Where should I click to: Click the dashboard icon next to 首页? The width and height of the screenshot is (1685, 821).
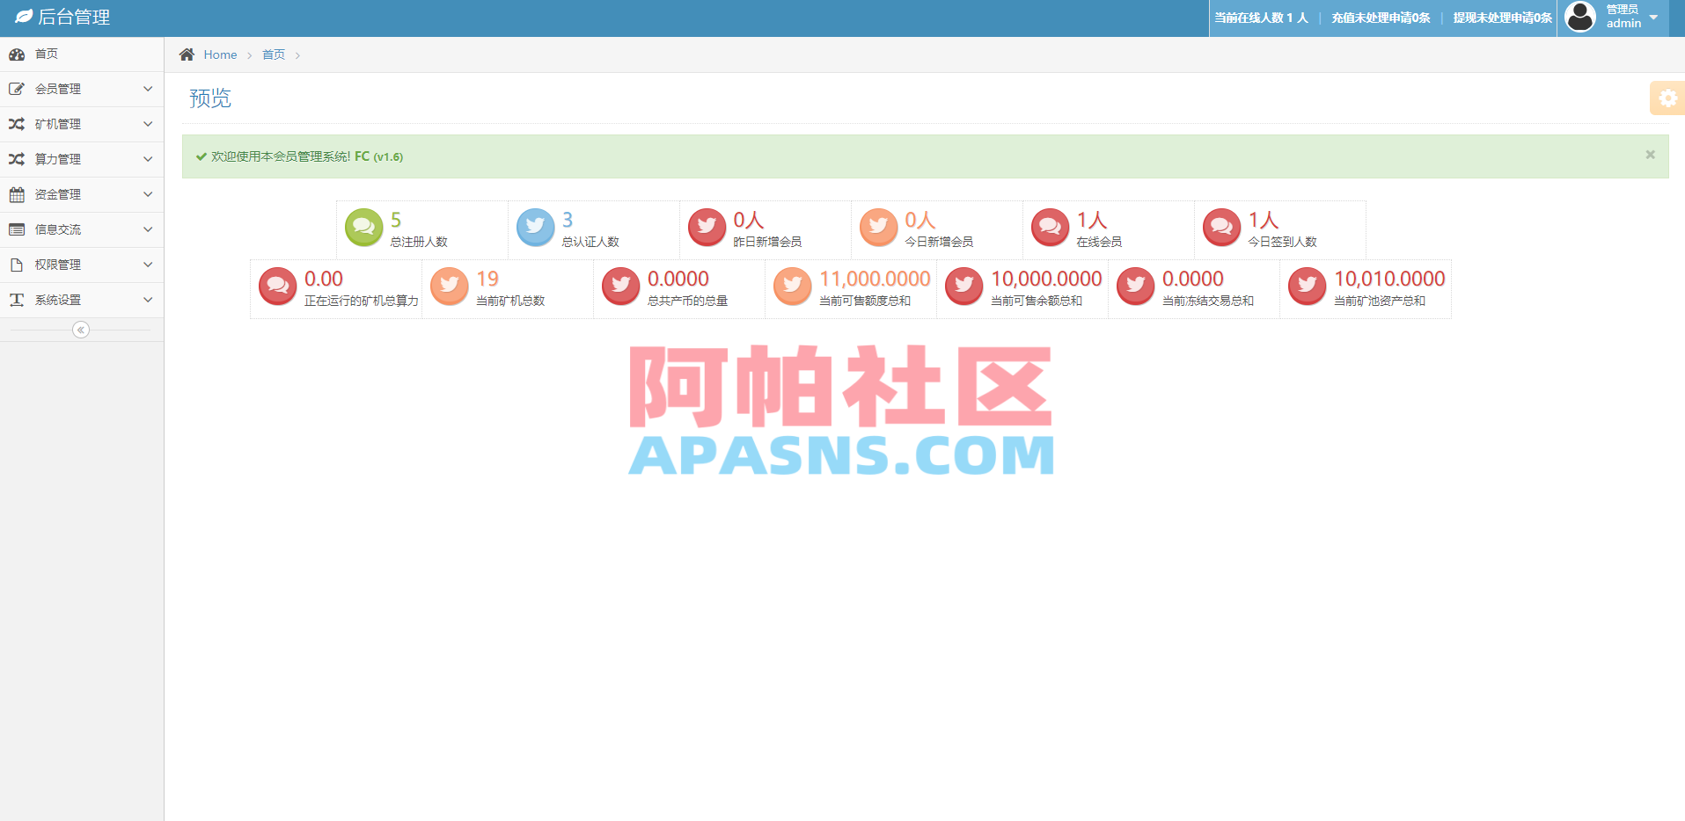[17, 54]
